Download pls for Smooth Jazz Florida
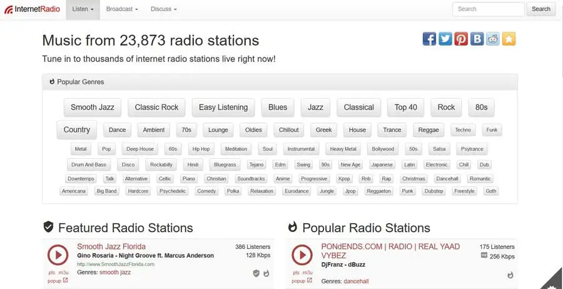This screenshot has width=563, height=289. click(51, 273)
